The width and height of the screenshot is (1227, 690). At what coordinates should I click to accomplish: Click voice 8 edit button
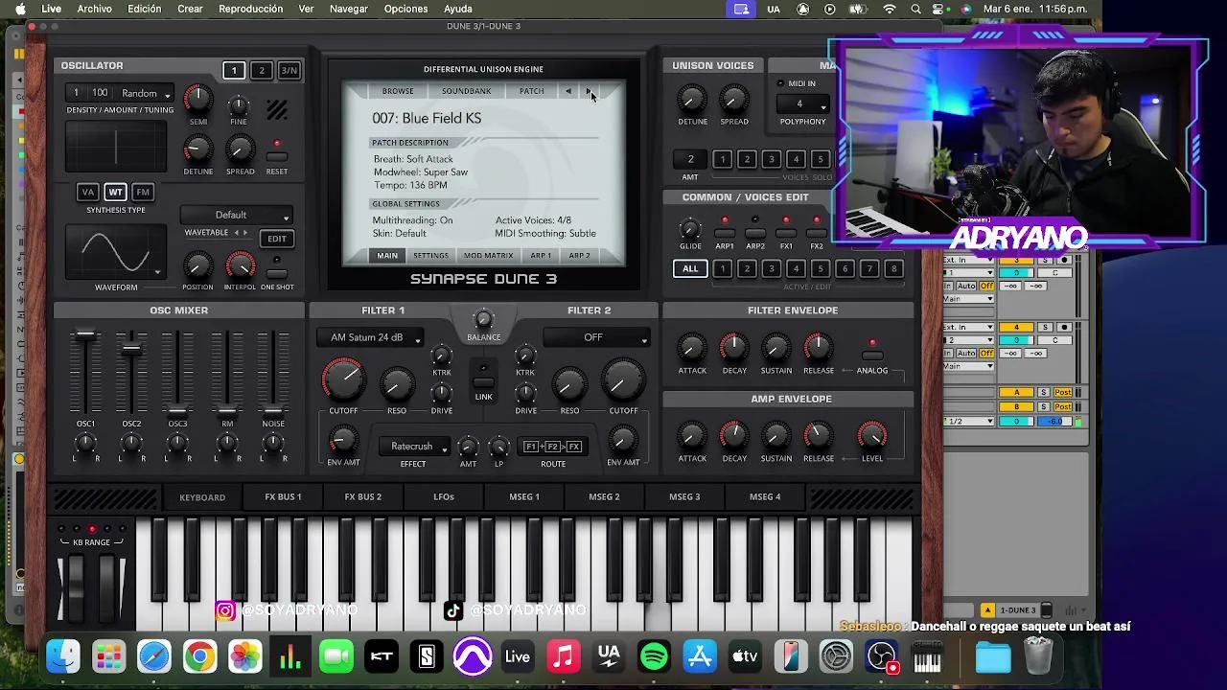[x=893, y=269]
